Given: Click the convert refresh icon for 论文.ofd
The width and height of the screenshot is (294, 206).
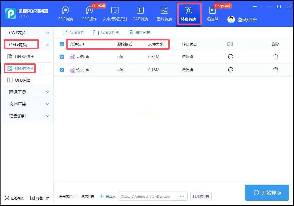Looking at the screenshot, I should 230,70.
